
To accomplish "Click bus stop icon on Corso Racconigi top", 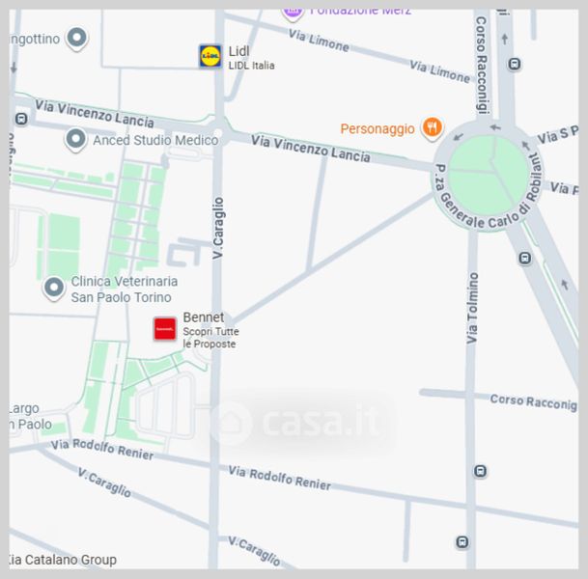I will click(x=515, y=64).
